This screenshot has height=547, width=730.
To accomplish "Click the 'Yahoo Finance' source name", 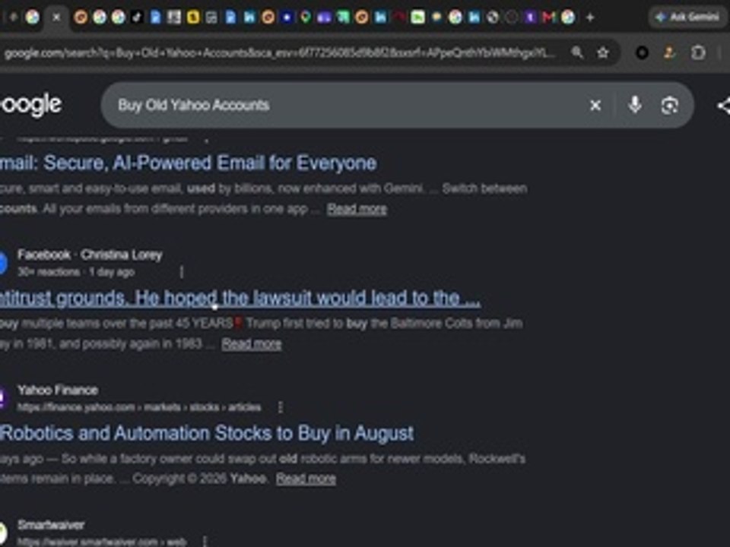I will click(x=58, y=390).
